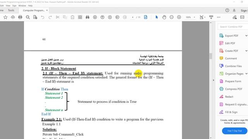Open the Combine Files tool
The image size is (248, 139).
pyautogui.click(x=231, y=66)
